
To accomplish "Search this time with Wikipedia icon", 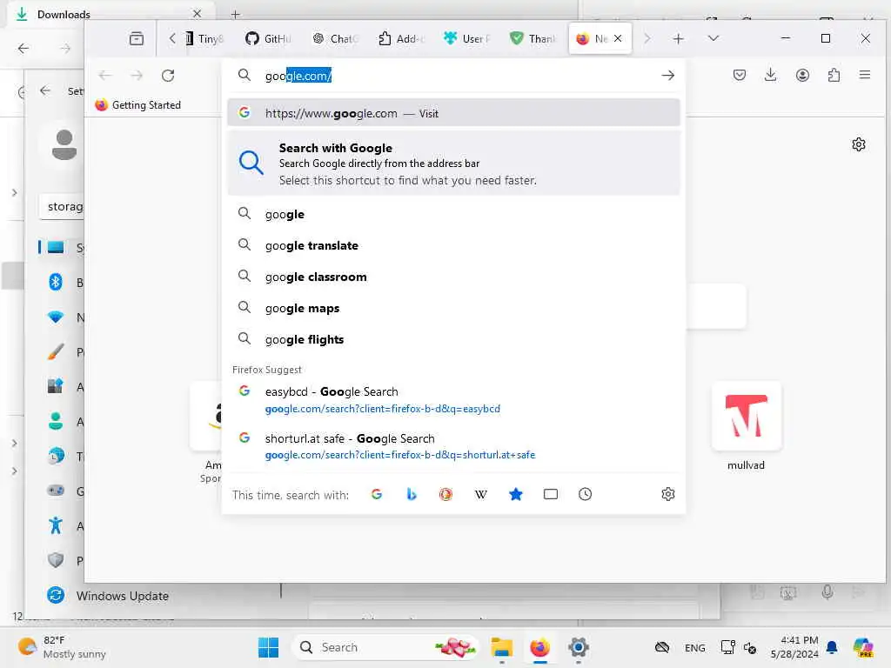I will pyautogui.click(x=480, y=494).
